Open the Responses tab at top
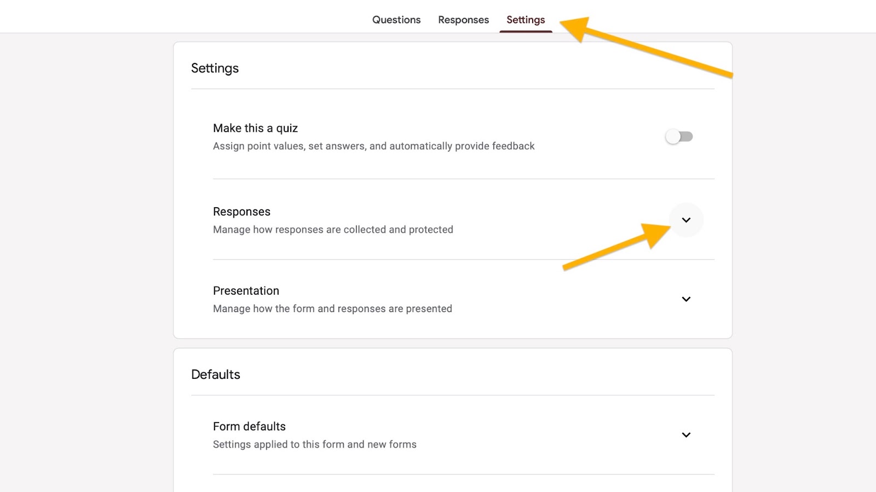 pos(463,20)
